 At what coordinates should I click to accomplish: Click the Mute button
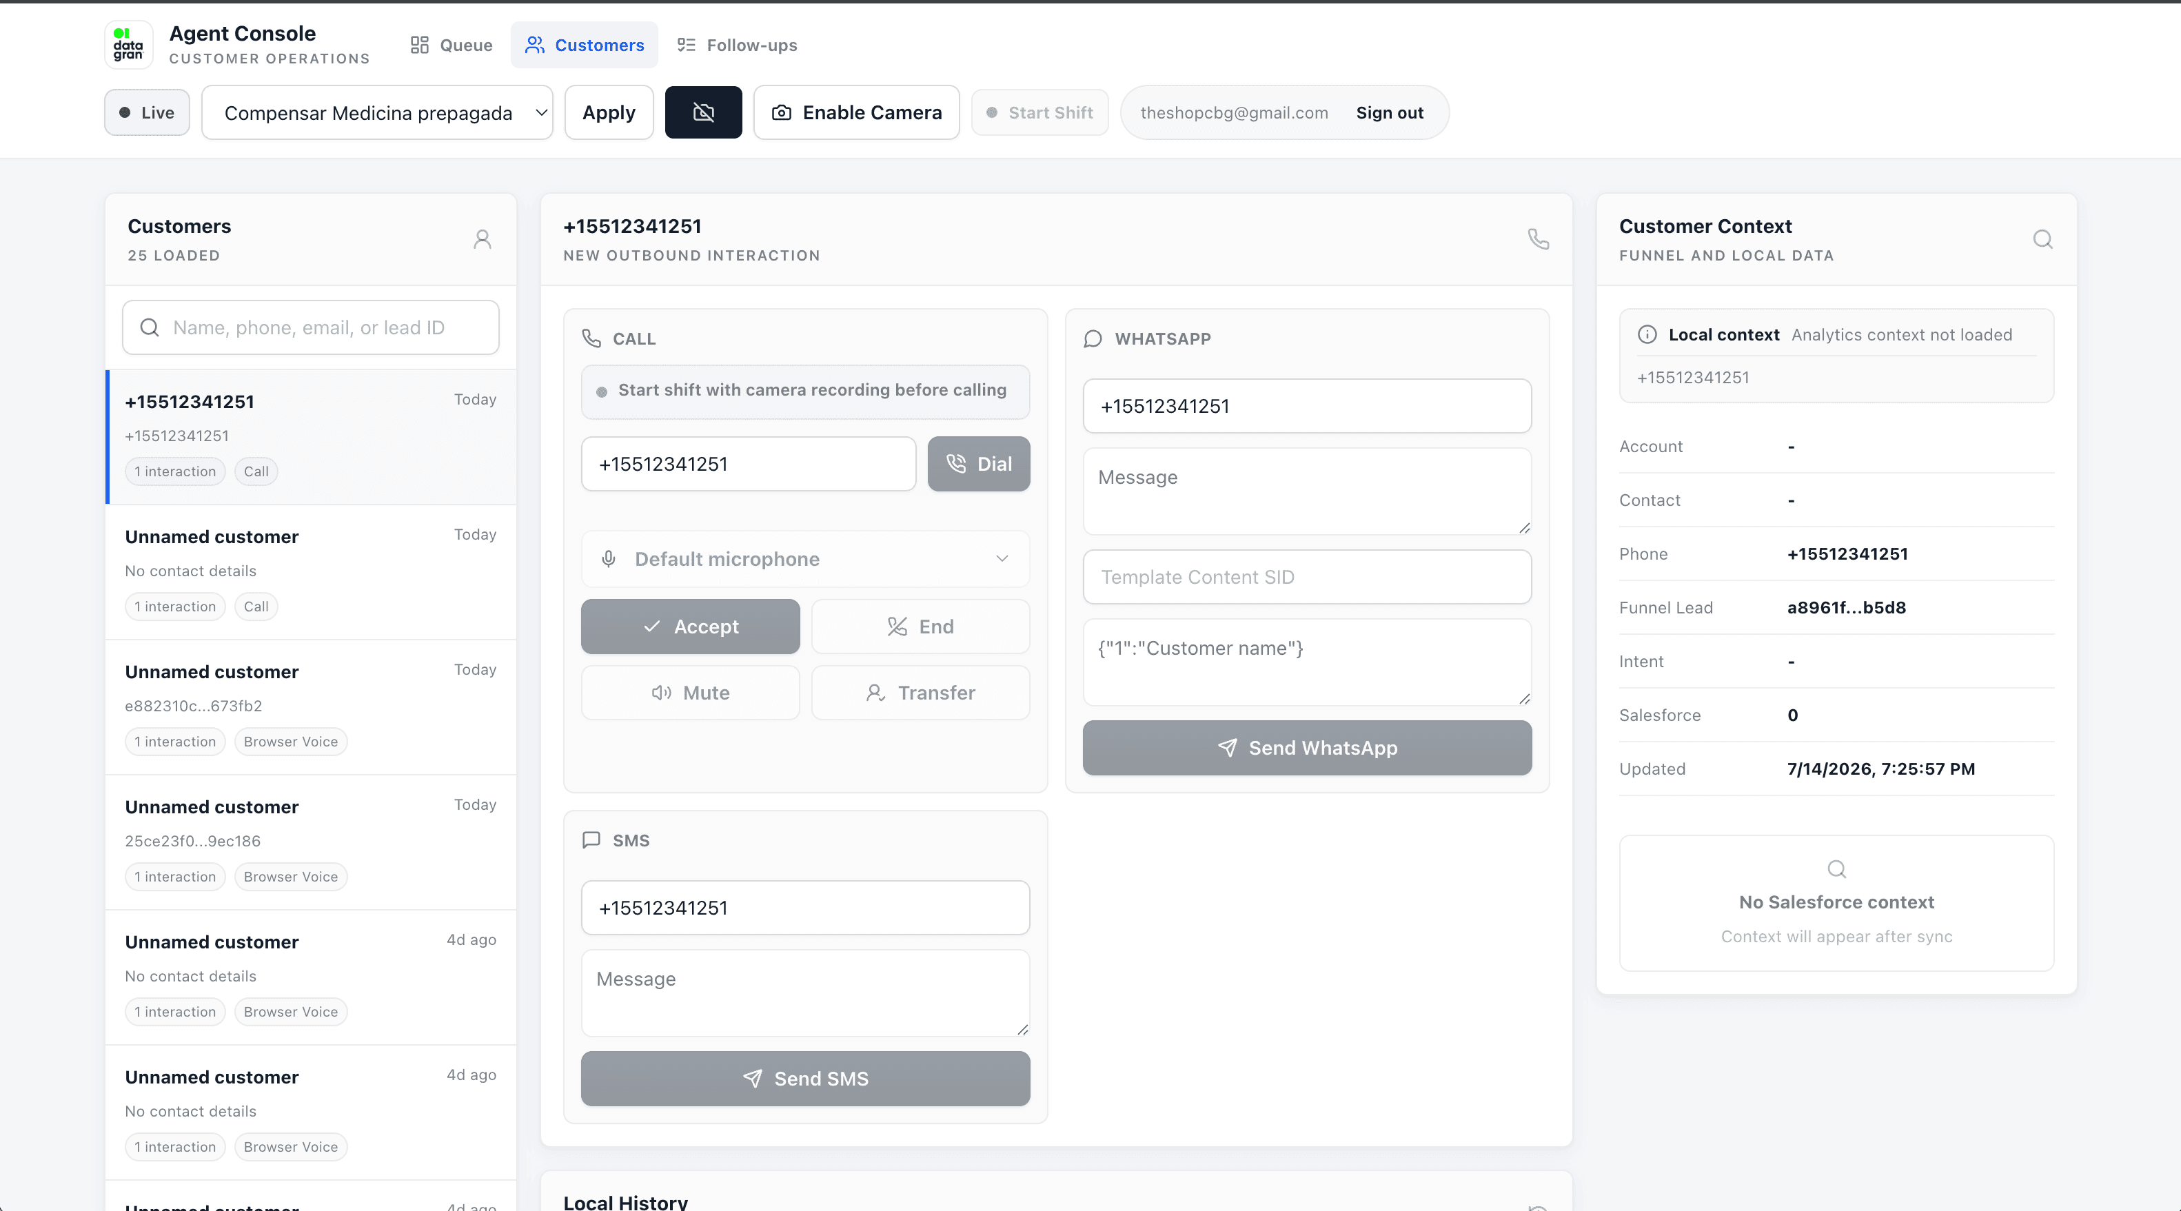click(690, 693)
